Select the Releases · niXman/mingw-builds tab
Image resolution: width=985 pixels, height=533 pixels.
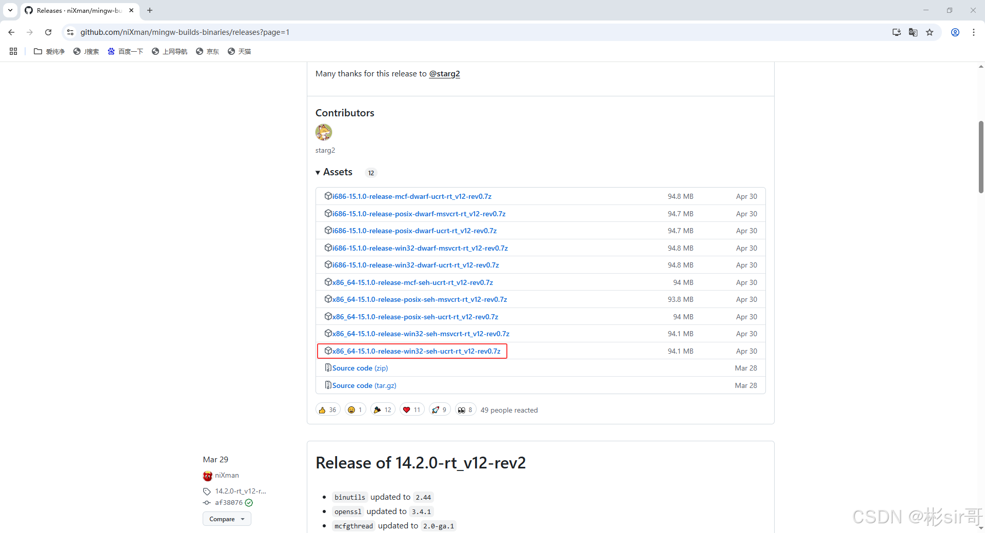coord(80,10)
